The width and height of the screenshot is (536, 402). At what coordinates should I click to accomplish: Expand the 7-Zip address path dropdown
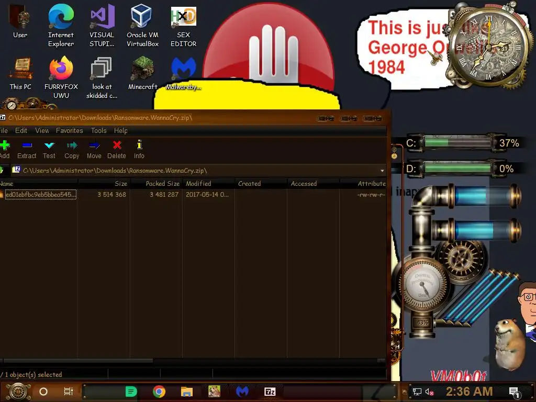[x=382, y=171]
